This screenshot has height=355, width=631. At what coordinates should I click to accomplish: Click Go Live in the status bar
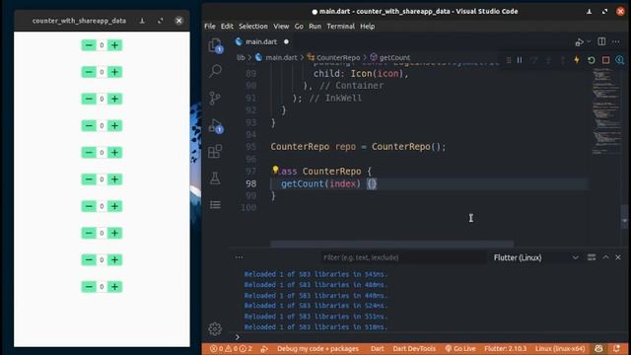coord(460,349)
